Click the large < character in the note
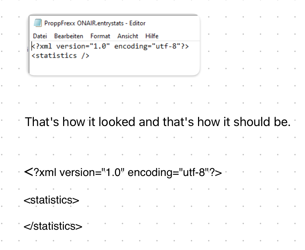The width and height of the screenshot is (305, 250). (x=28, y=171)
